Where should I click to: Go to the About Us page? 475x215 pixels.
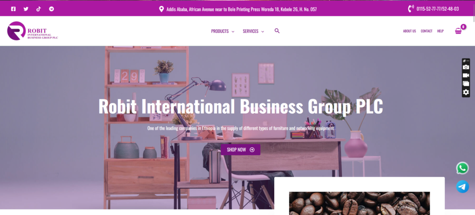[409, 31]
